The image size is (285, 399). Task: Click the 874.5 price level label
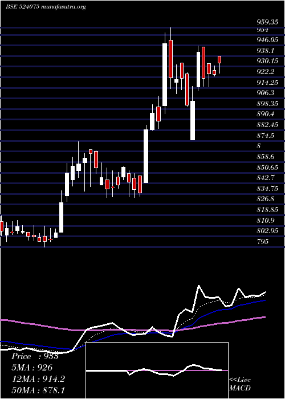(265, 136)
